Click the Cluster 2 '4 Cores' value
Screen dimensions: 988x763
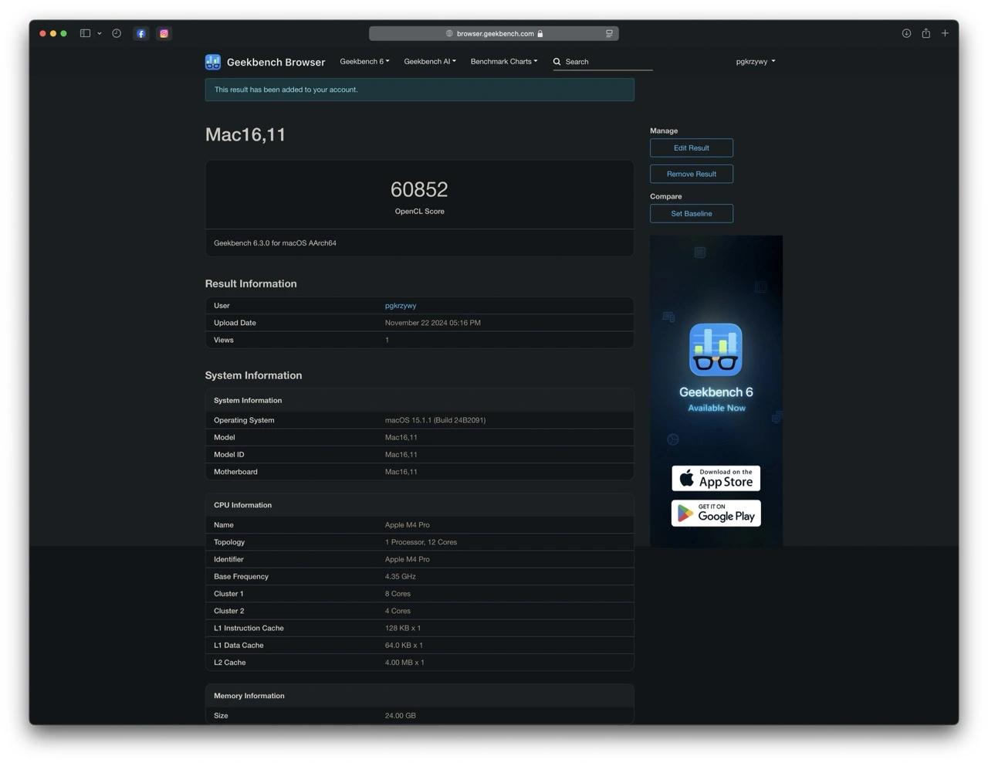click(398, 611)
